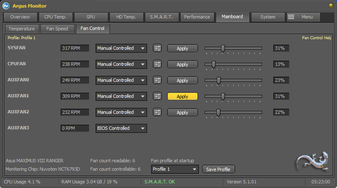Switch to the System tab
The image size is (337, 188).
point(268,17)
